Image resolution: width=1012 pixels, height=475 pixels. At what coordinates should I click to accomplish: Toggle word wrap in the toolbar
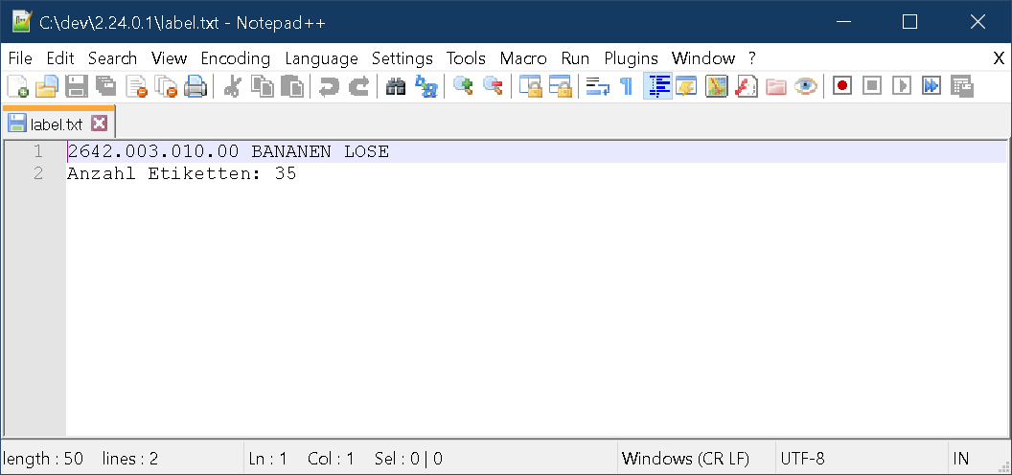598,87
